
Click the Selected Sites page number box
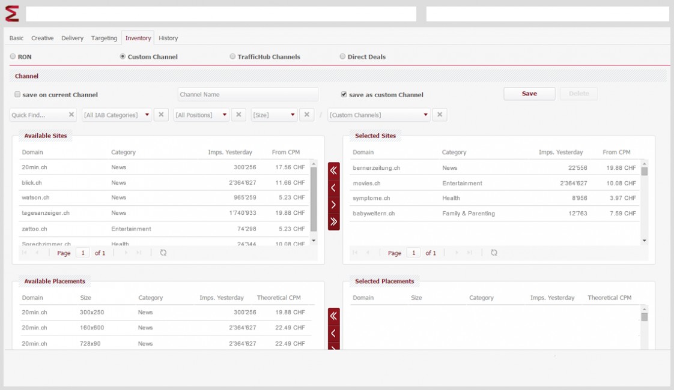coord(413,253)
